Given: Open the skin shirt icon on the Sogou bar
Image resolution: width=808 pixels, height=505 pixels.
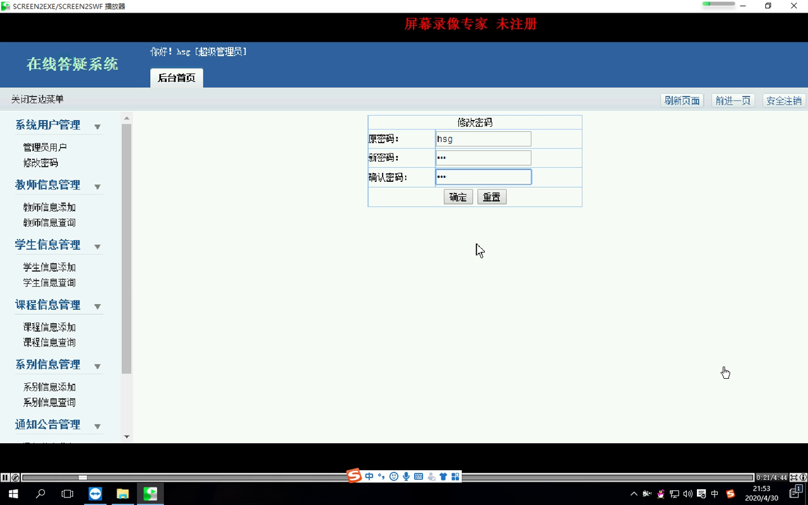Looking at the screenshot, I should click(443, 477).
